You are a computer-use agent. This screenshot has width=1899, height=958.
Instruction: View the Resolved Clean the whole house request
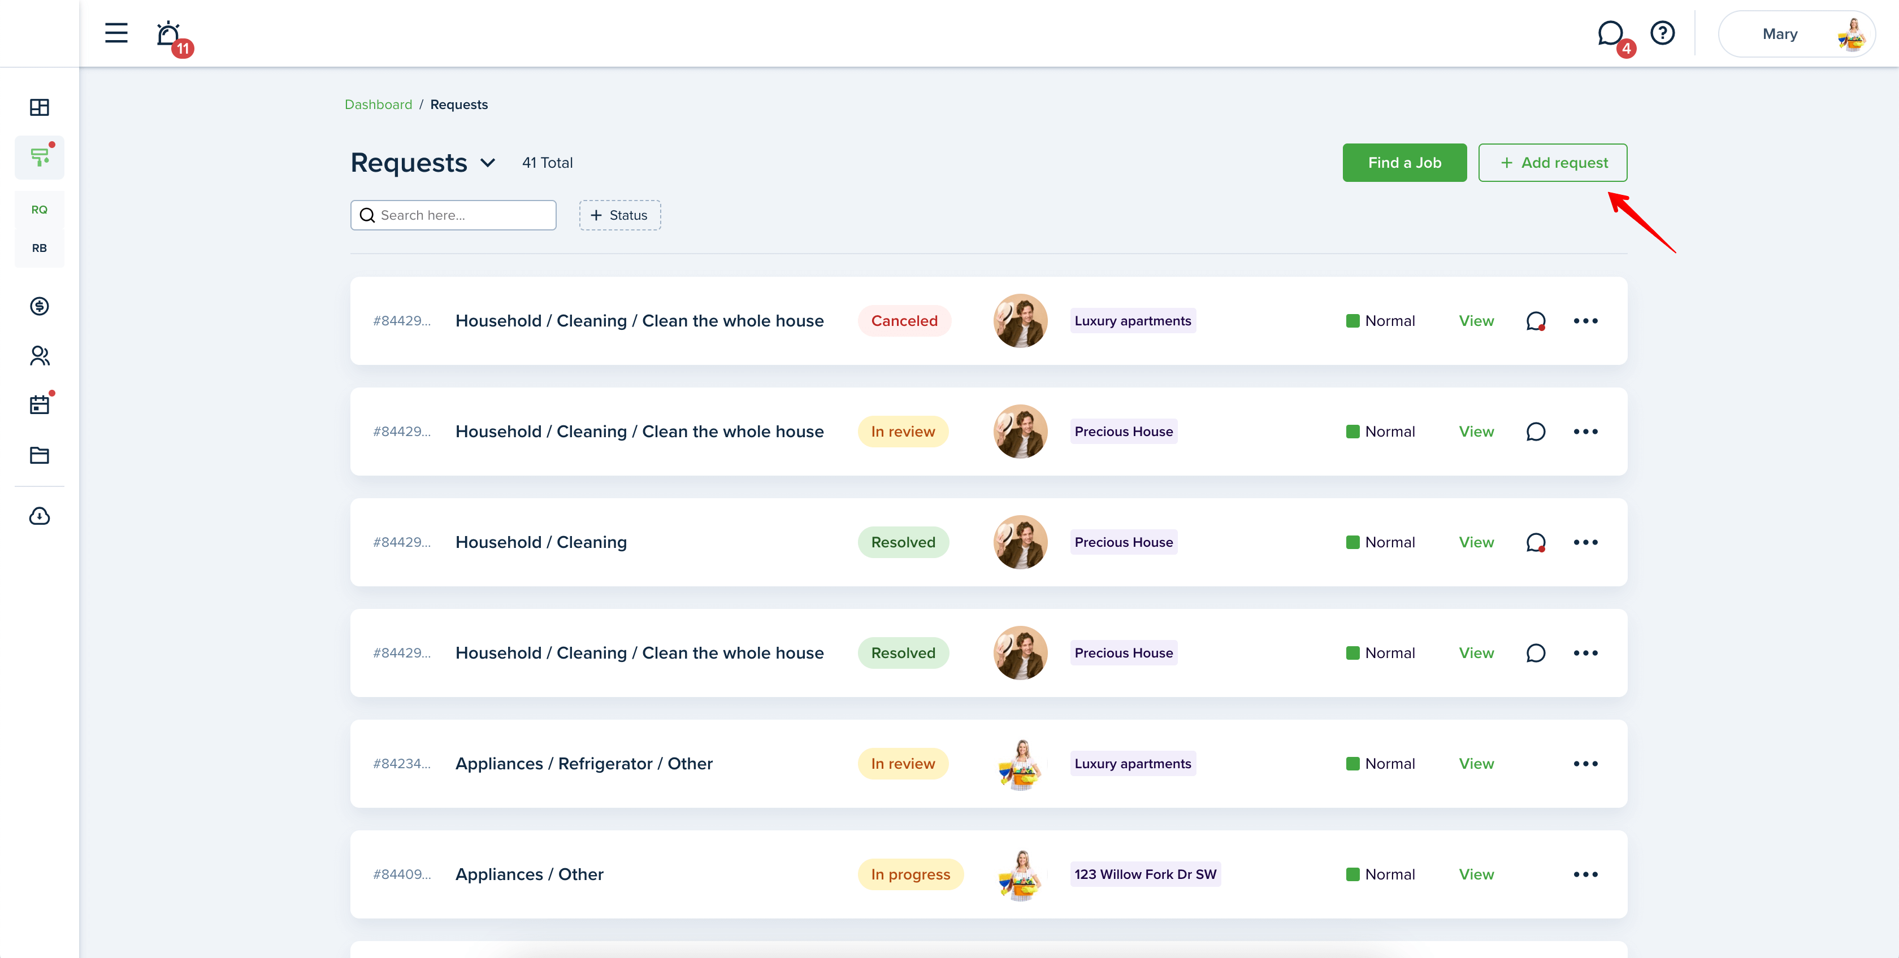[x=1477, y=653]
